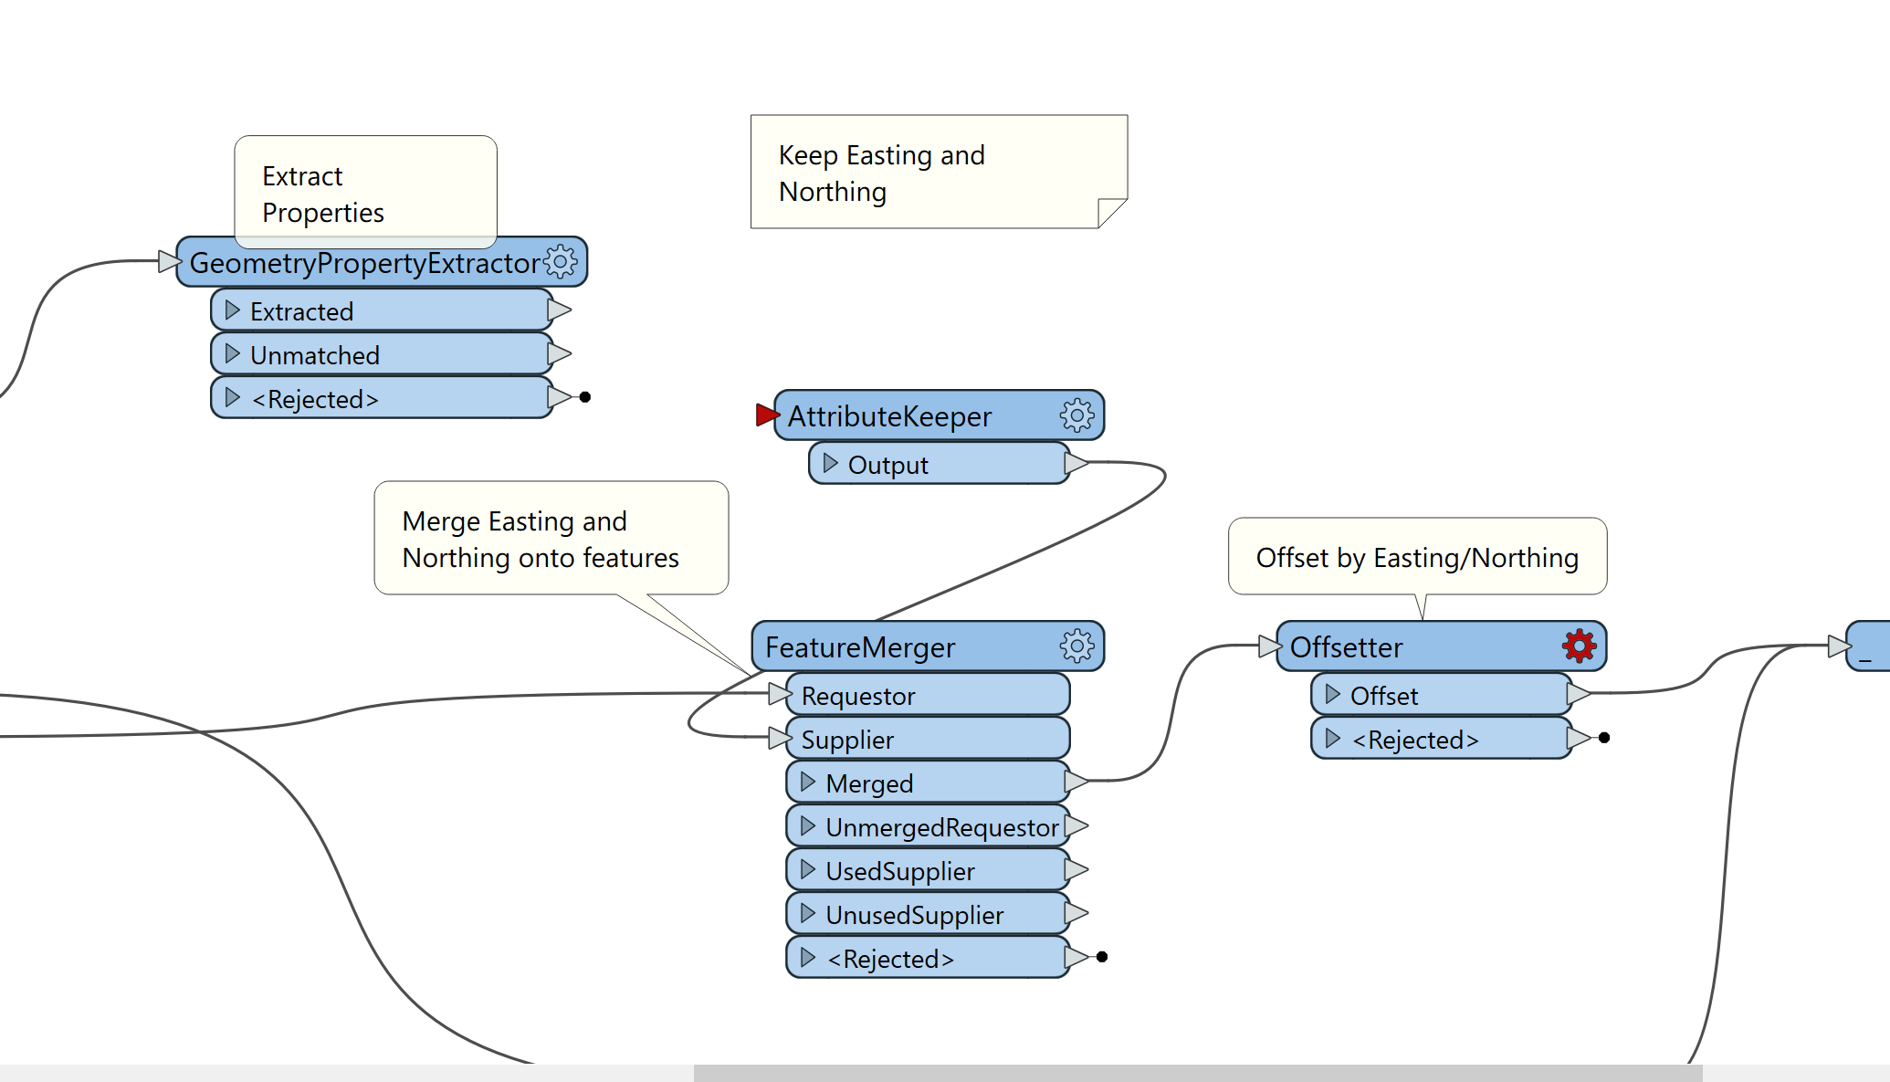Select the Requestor port label

[858, 696]
